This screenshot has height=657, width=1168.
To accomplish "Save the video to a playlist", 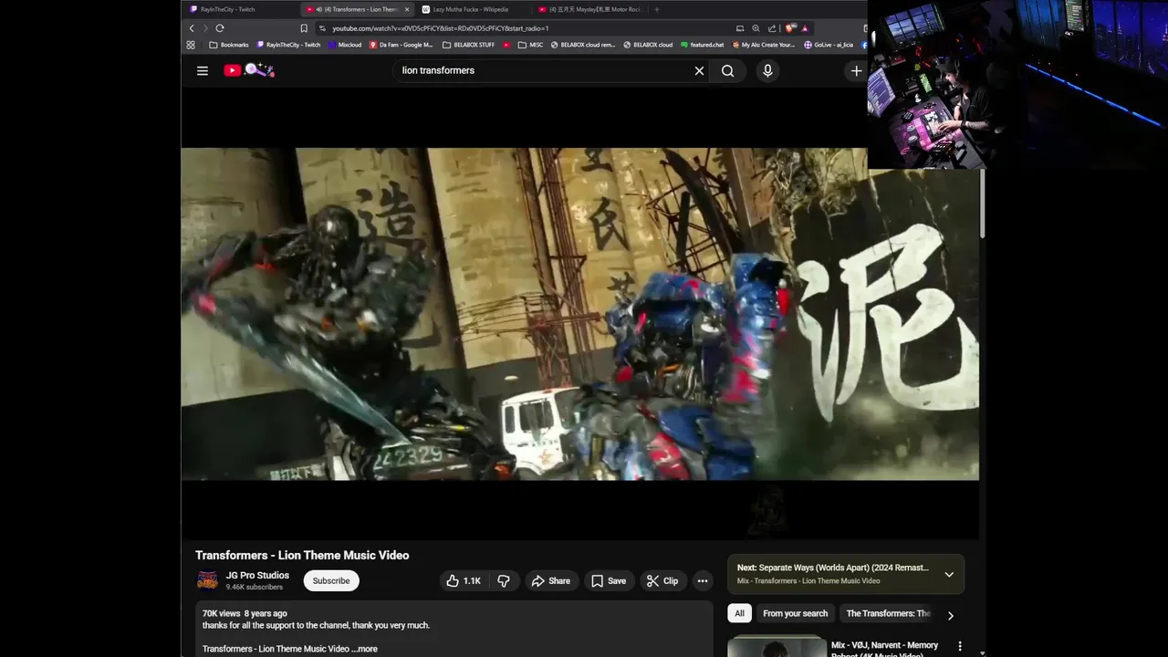I will click(609, 581).
